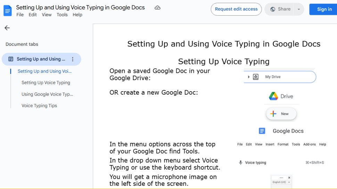The image size is (337, 189).
Task: Click the menu bar screenshot image showing Add-ons
Action: pyautogui.click(x=281, y=144)
